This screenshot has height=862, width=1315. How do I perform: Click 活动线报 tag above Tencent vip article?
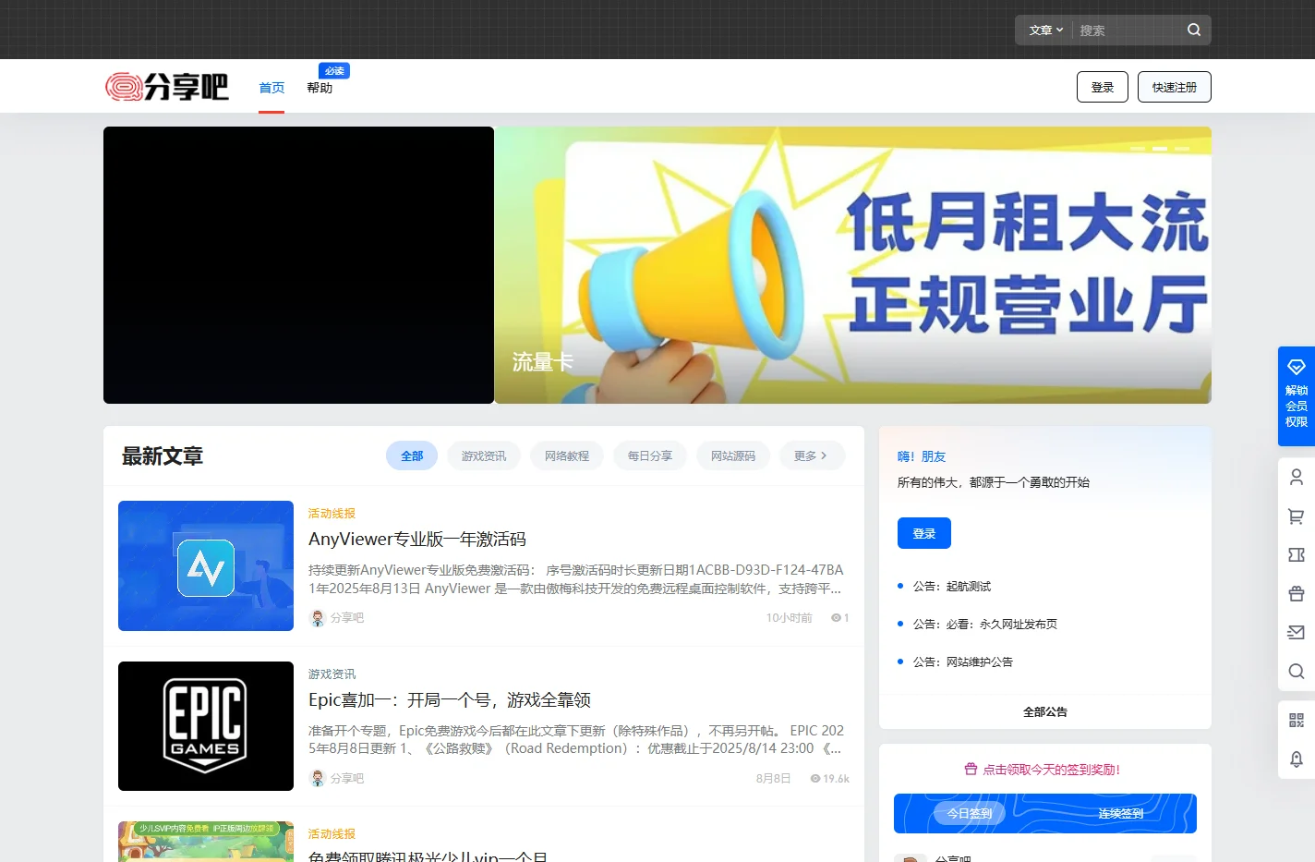tap(332, 834)
